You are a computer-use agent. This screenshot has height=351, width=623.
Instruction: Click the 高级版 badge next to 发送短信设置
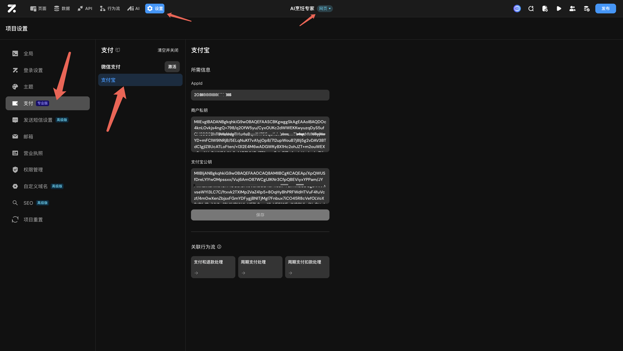[62, 120]
